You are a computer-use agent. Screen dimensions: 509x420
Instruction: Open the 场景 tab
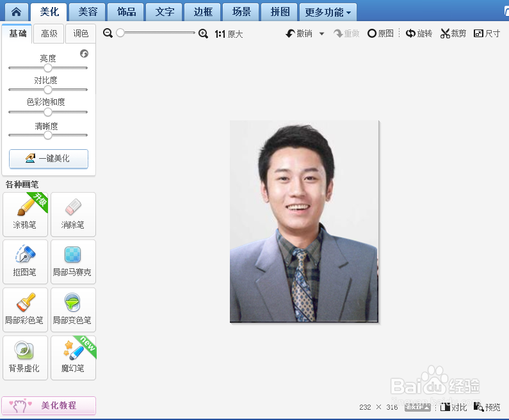241,12
